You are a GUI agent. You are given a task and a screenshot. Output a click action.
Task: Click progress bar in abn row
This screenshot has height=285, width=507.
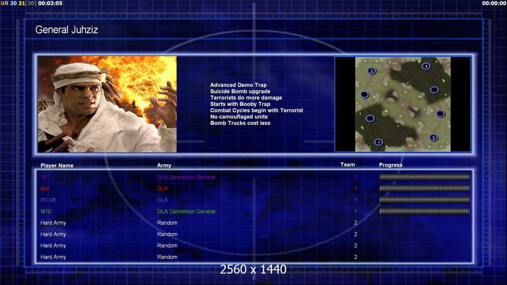click(424, 188)
